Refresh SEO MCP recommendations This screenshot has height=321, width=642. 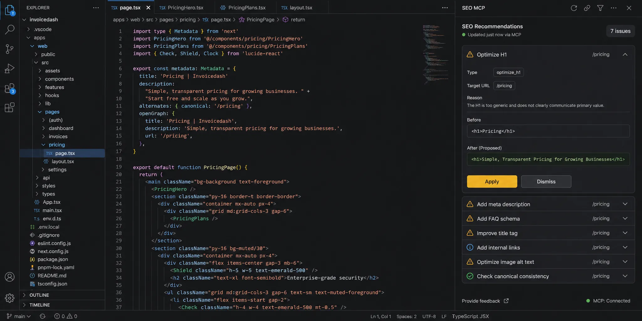(x=574, y=8)
